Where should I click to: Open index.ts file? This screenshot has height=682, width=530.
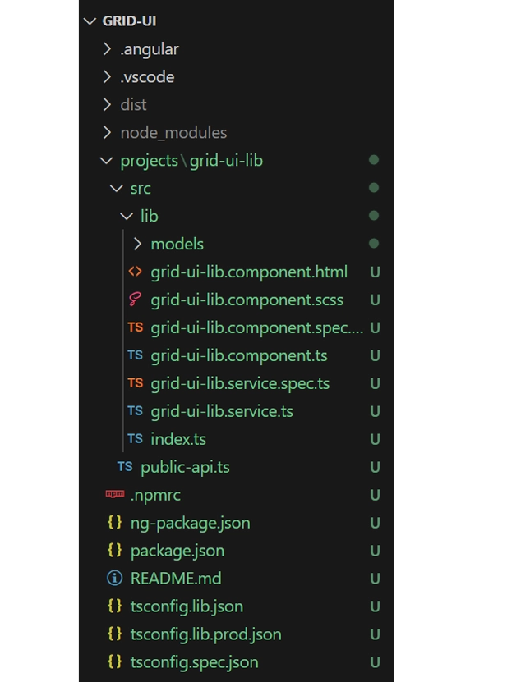pos(178,439)
